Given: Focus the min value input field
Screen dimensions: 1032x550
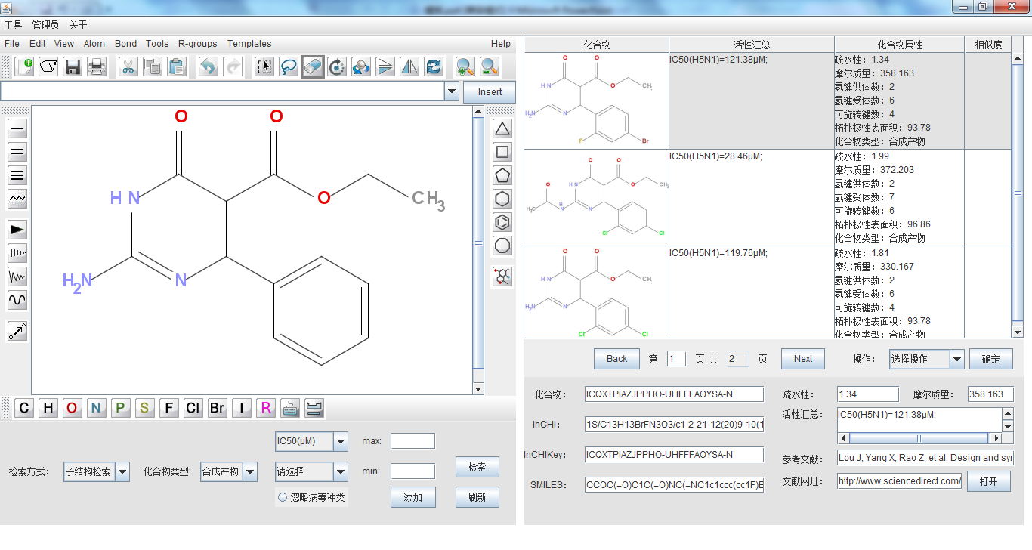Looking at the screenshot, I should point(412,471).
